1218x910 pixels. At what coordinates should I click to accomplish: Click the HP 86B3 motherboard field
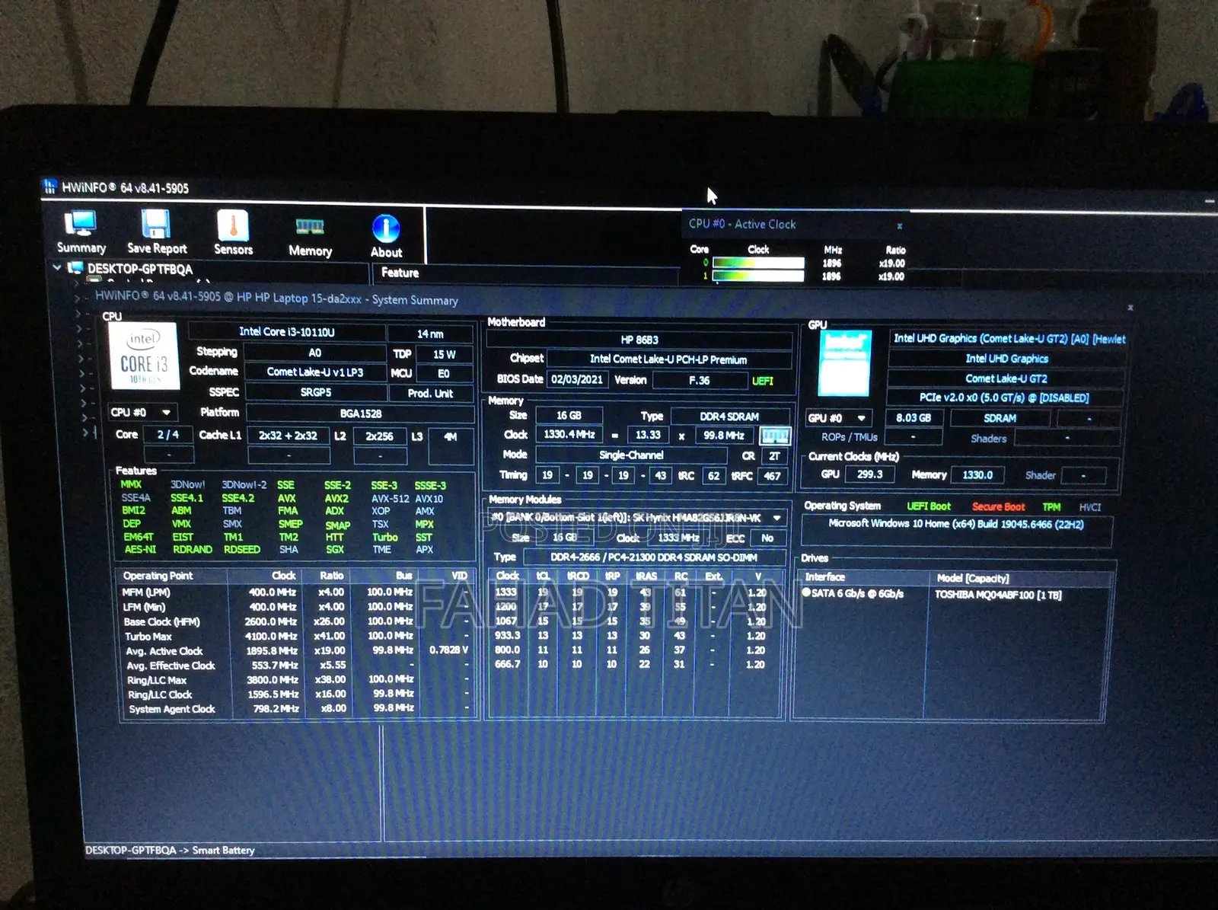coord(639,340)
